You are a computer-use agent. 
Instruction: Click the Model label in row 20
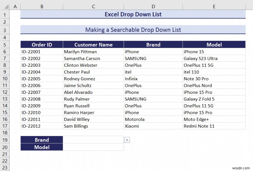tap(42, 147)
